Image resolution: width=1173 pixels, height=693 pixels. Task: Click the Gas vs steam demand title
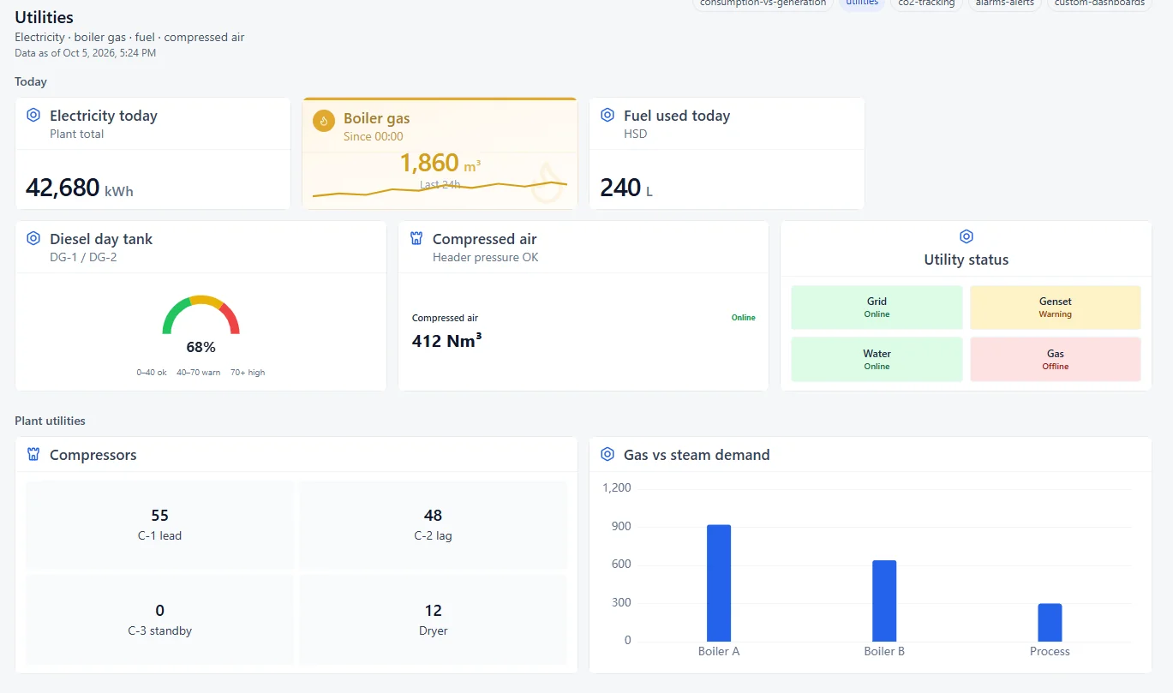(x=697, y=455)
